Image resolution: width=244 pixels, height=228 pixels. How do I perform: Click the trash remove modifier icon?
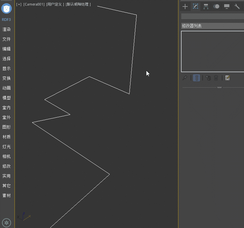[x=216, y=78]
